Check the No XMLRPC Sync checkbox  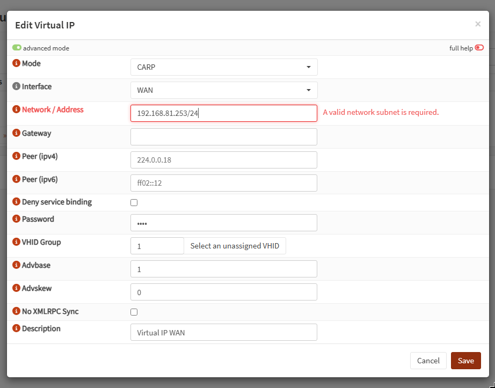click(x=134, y=312)
